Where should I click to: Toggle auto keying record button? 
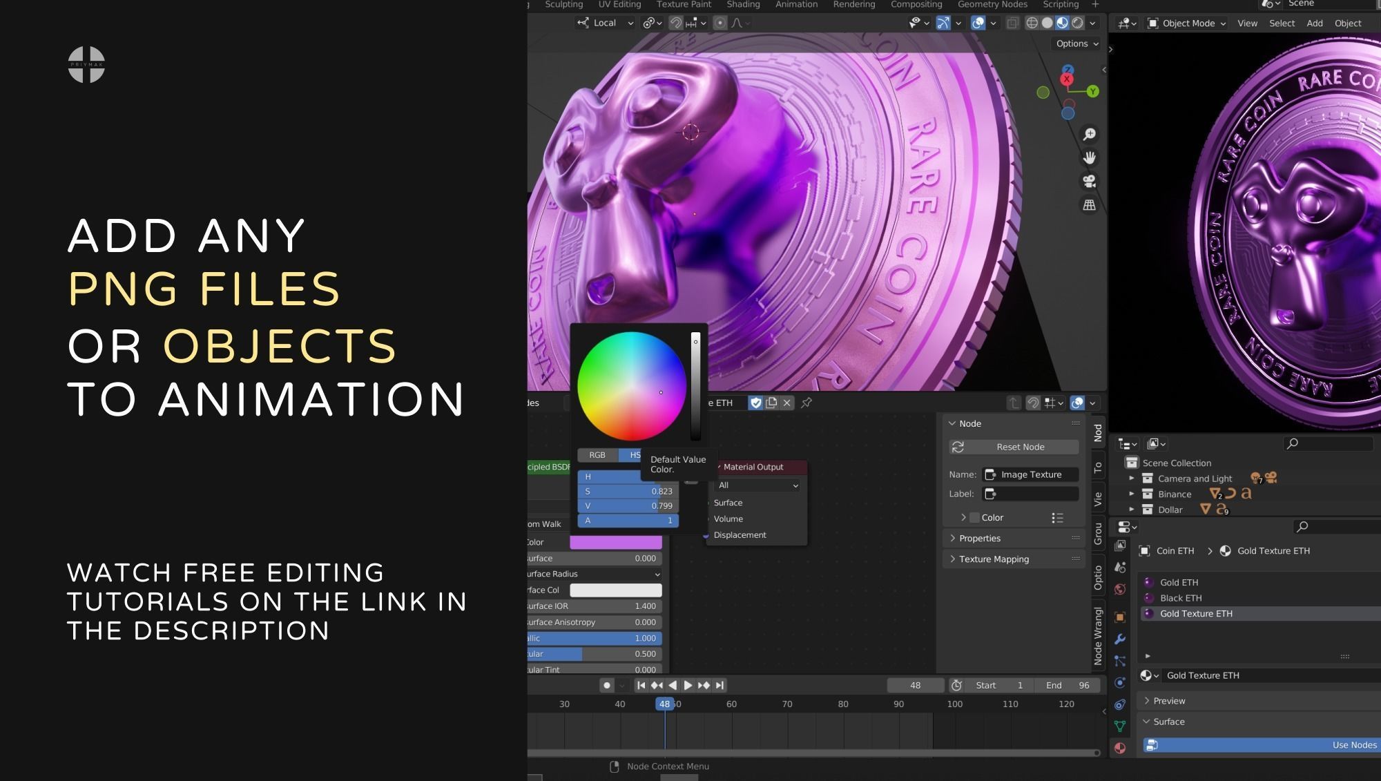point(606,685)
